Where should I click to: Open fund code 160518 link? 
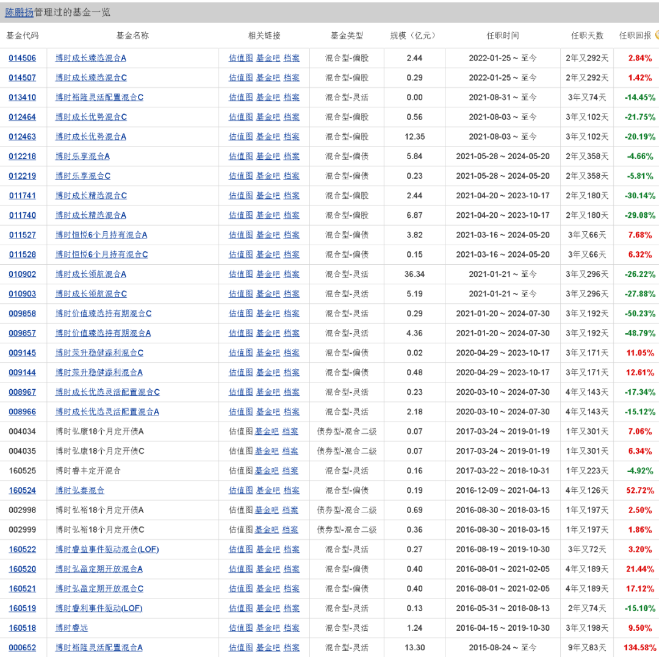click(x=23, y=628)
